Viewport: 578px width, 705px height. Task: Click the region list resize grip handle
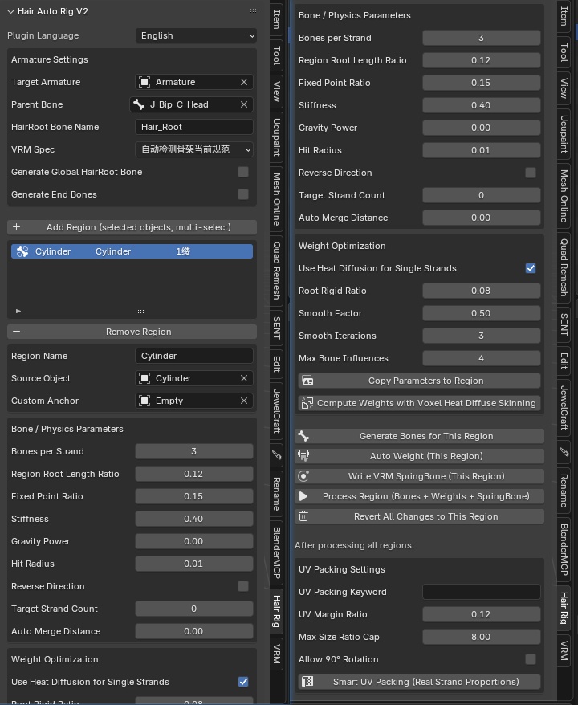(140, 311)
